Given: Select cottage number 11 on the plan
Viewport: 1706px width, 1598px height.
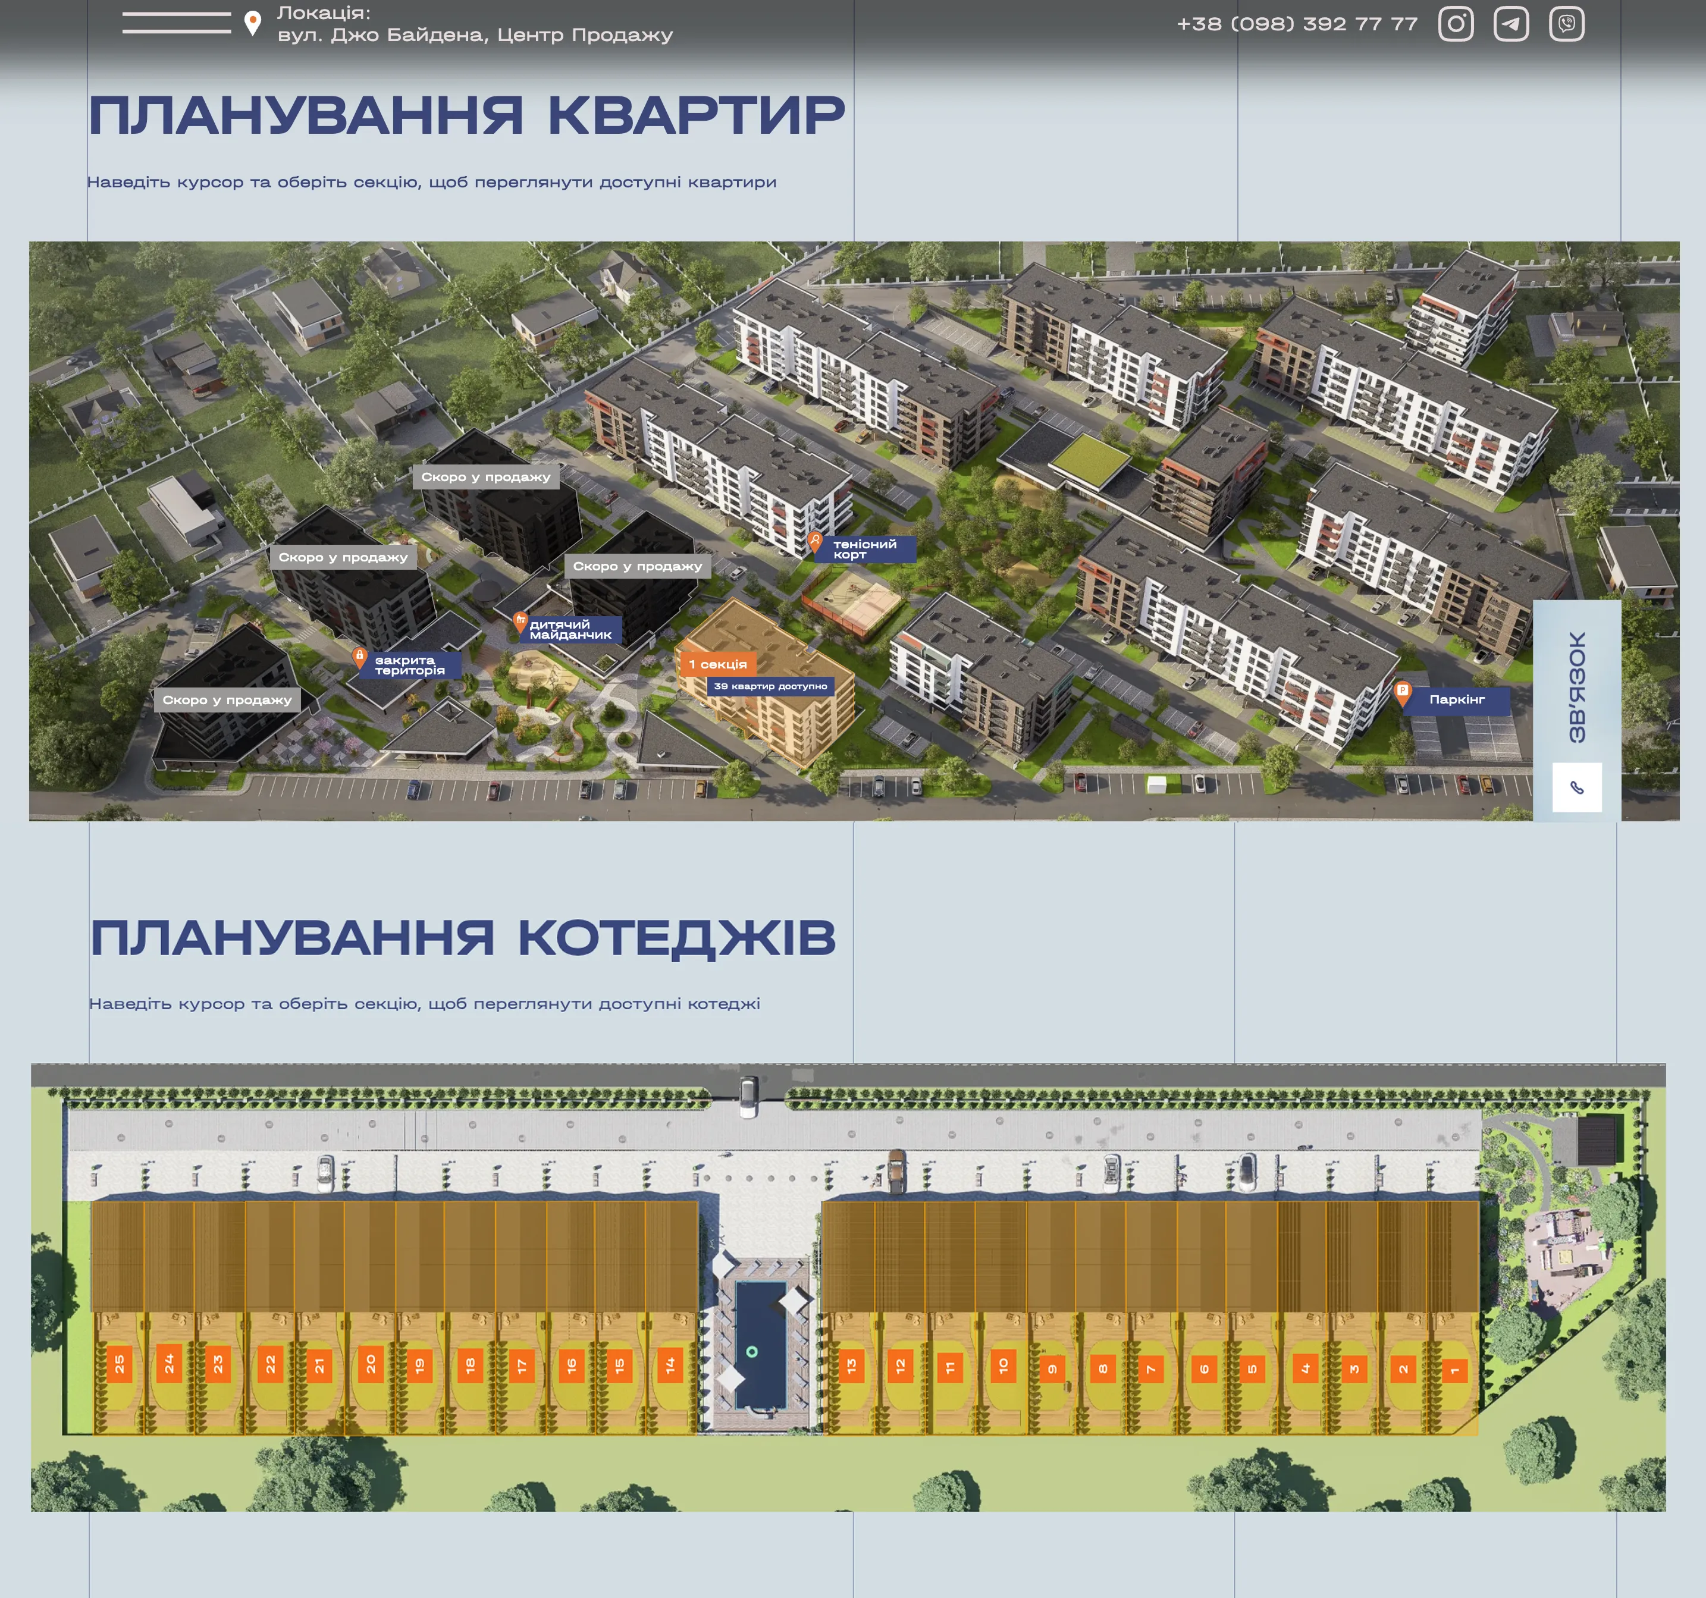Looking at the screenshot, I should pyautogui.click(x=950, y=1368).
